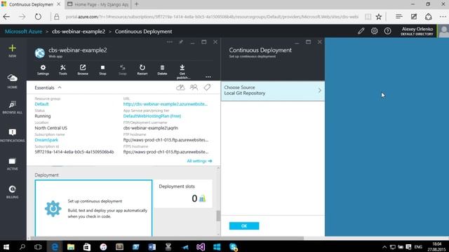Open Visual Studio from taskbar
Viewport: 449px width, 252px height.
[x=201, y=246]
